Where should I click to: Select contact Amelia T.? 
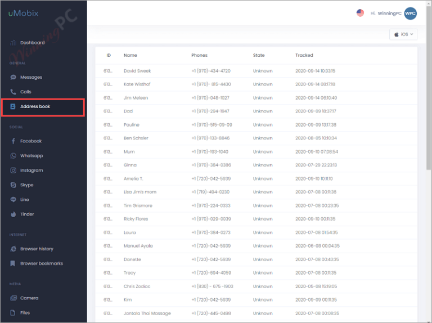click(133, 178)
